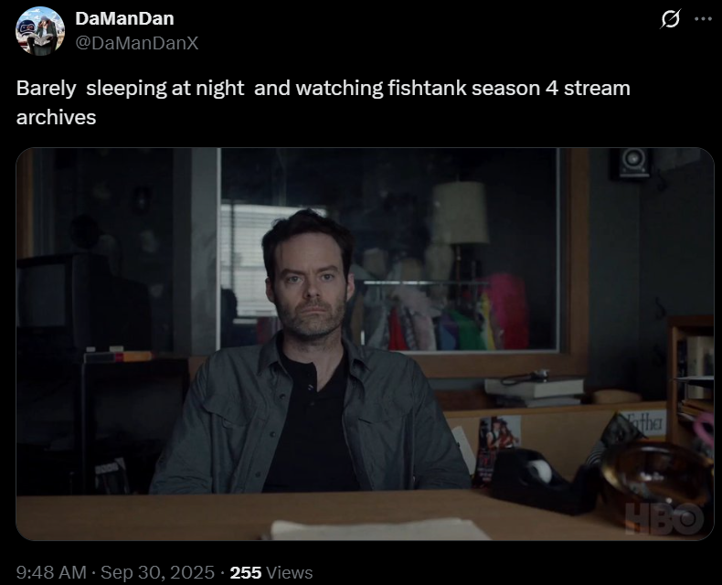The width and height of the screenshot is (722, 585).
Task: Click the Sep 30, 2025 date
Action: click(157, 572)
